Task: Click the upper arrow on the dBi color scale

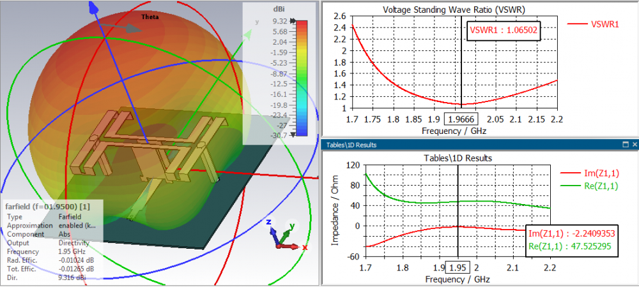Action: point(293,20)
